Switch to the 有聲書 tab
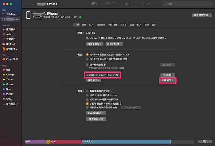Screen dimensions: 215x146 tap(123, 25)
